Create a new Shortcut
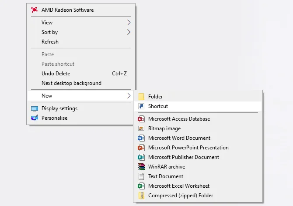The height and width of the screenshot is (206, 293). (x=198, y=106)
